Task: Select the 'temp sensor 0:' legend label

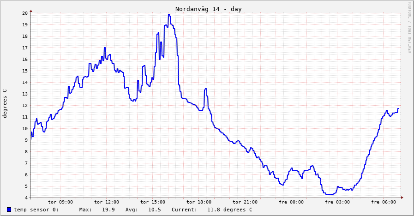Action: pos(36,210)
